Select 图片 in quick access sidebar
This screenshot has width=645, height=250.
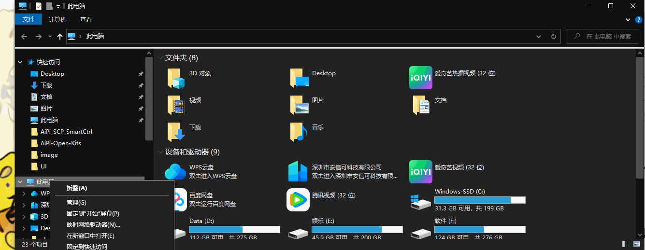tap(46, 109)
